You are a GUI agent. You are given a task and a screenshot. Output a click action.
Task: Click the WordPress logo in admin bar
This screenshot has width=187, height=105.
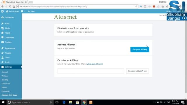[x=2, y=11]
